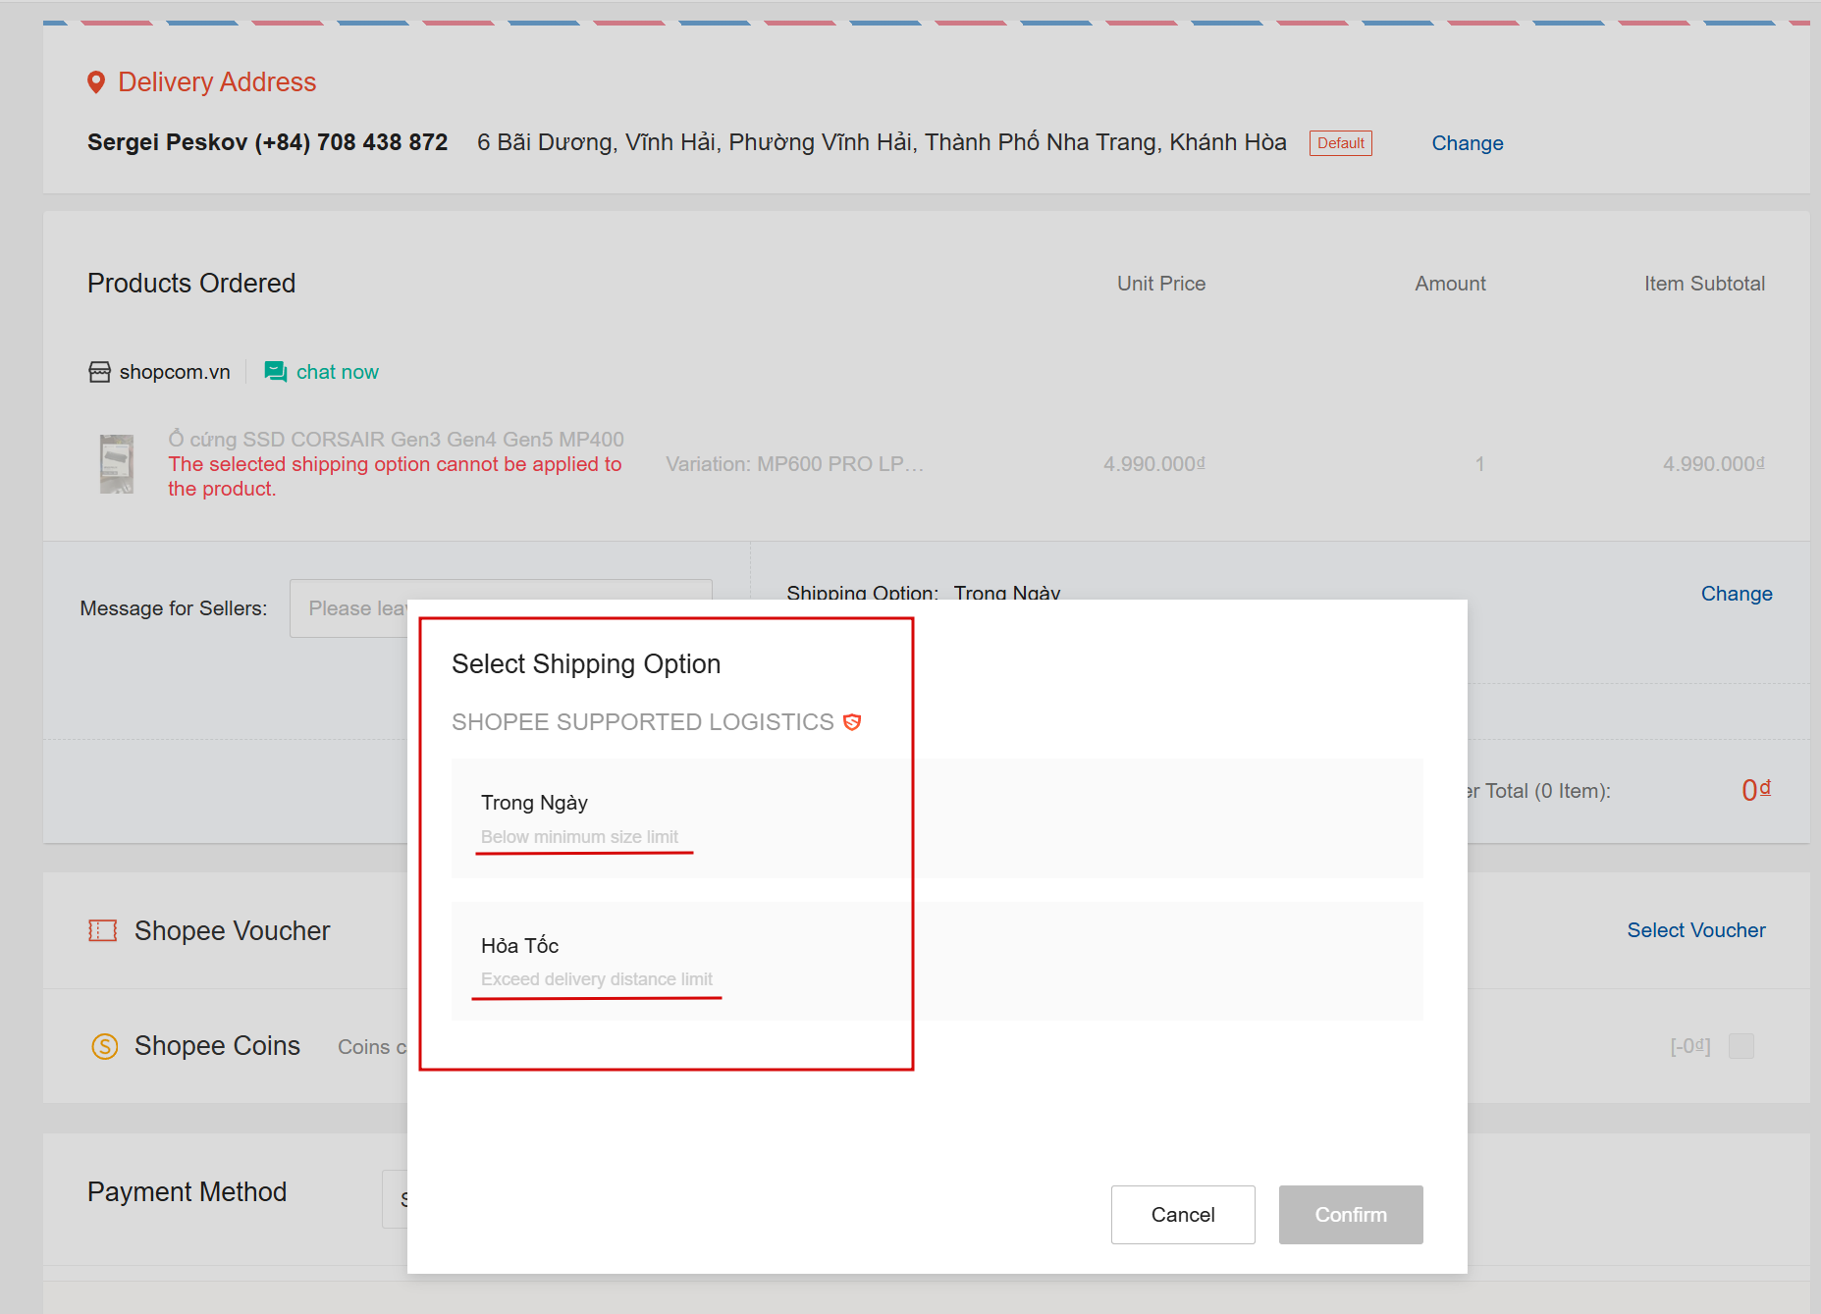Click the Shopee Voucher ticket icon
The image size is (1821, 1314).
pyautogui.click(x=103, y=930)
